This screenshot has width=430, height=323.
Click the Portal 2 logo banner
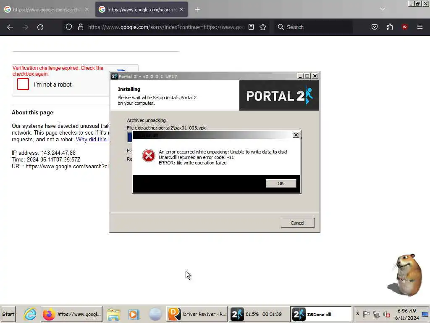(279, 95)
